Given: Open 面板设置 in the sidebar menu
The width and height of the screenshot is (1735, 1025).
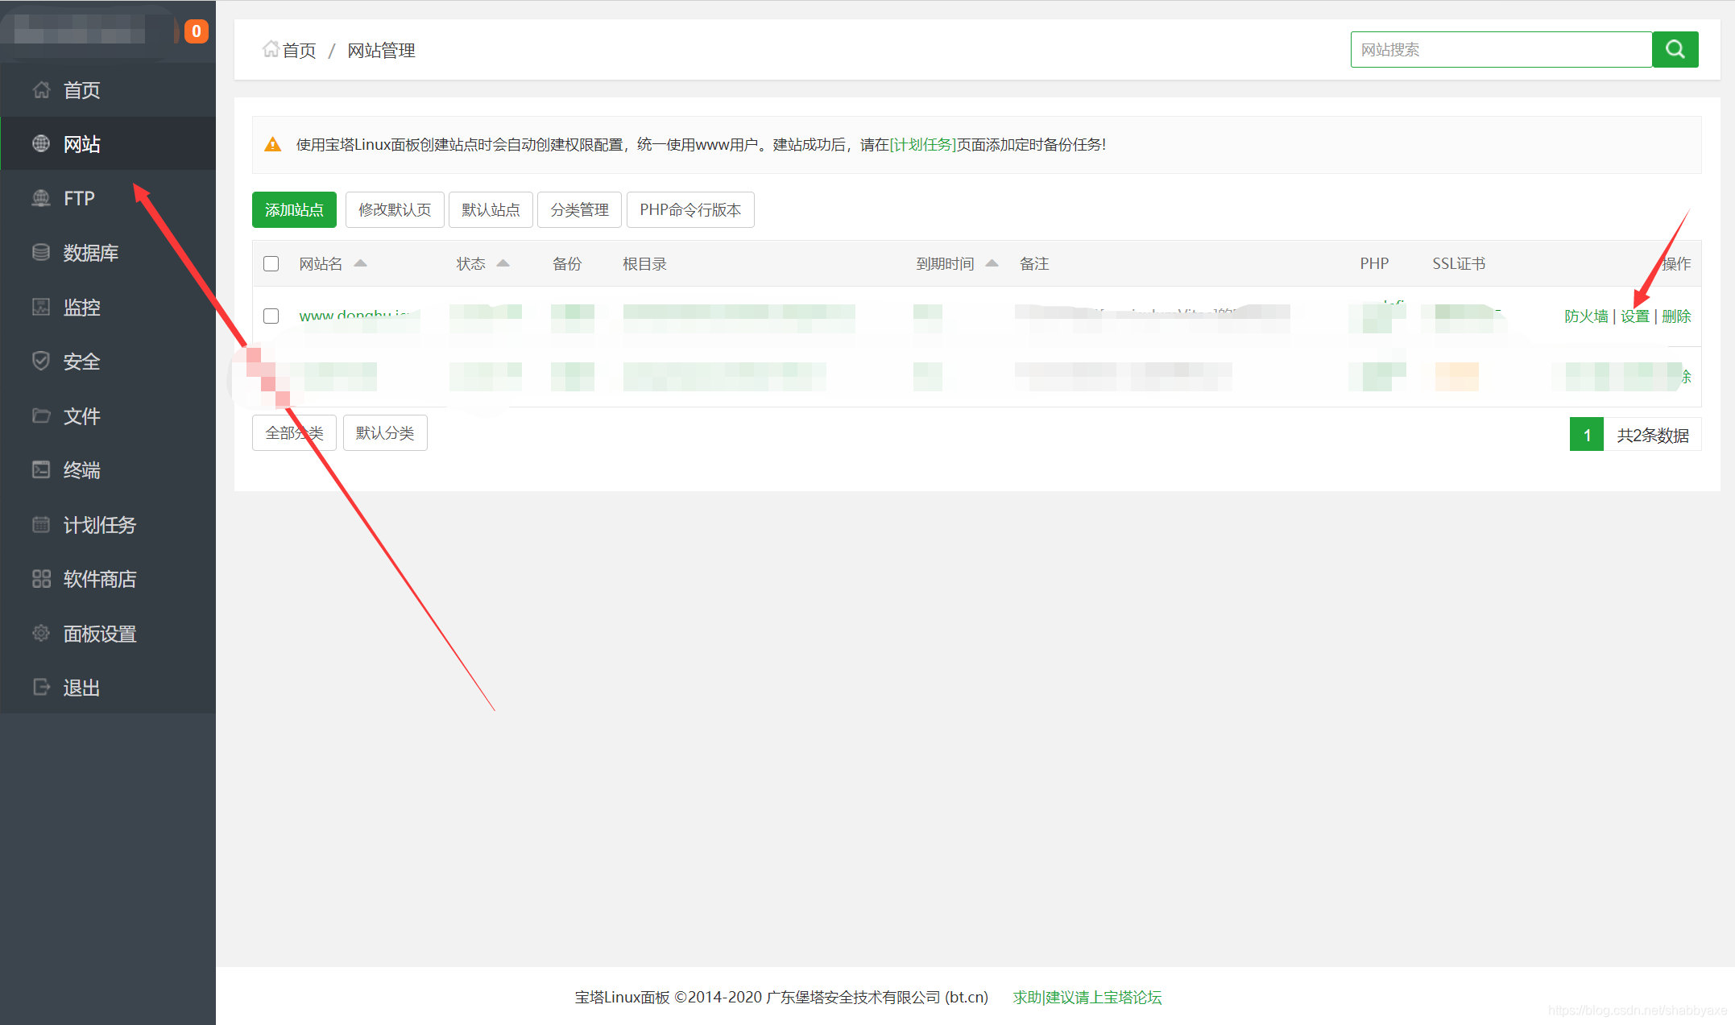Looking at the screenshot, I should (x=108, y=634).
